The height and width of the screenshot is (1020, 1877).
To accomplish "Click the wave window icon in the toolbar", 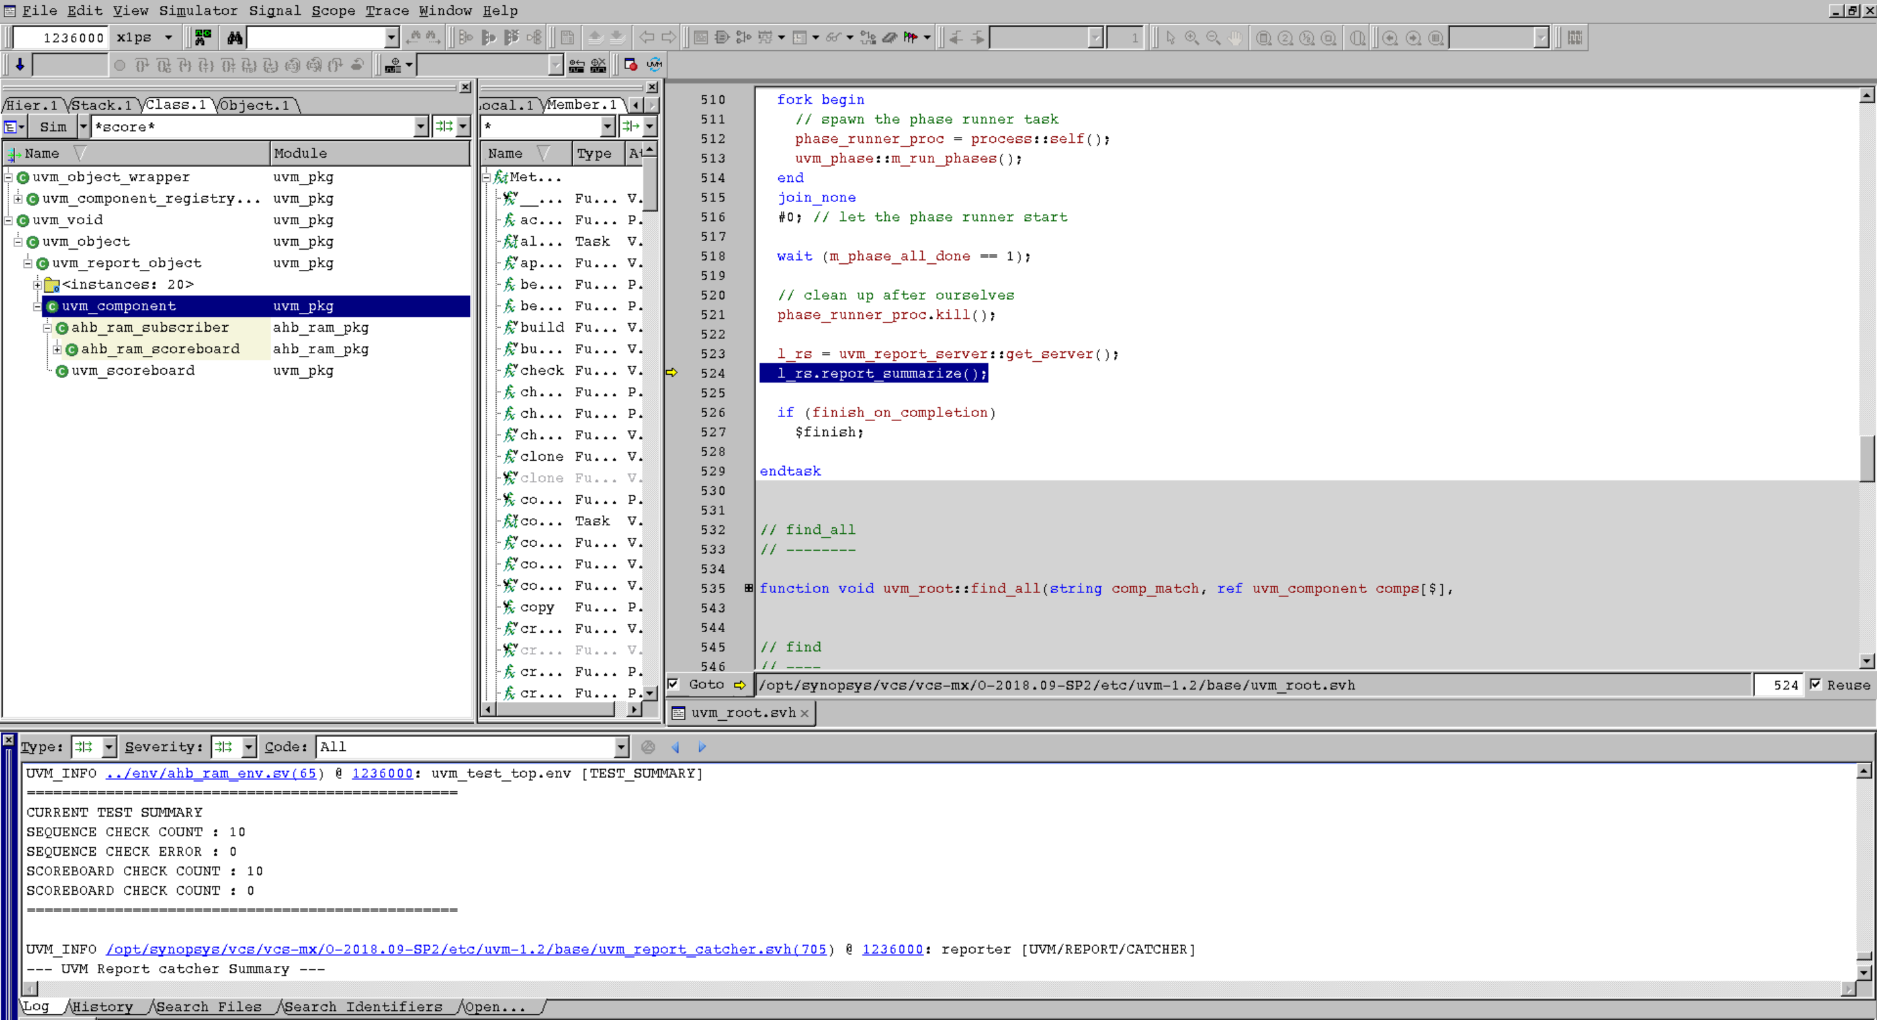I will click(765, 37).
